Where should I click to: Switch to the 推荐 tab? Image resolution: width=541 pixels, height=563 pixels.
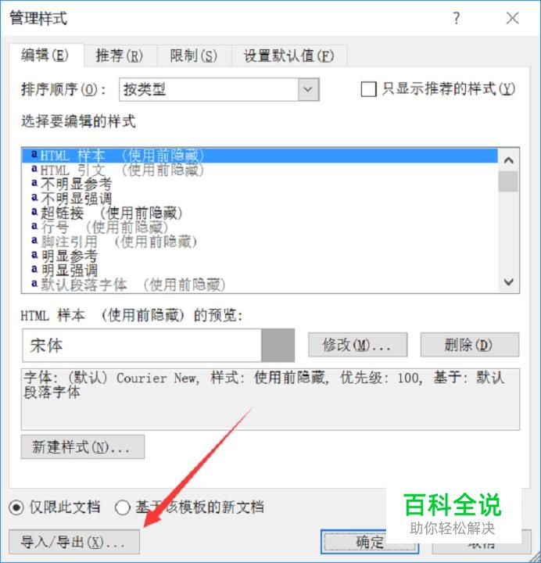tap(120, 56)
